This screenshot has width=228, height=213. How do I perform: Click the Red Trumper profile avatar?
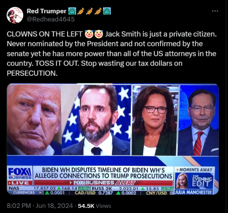coord(15,15)
